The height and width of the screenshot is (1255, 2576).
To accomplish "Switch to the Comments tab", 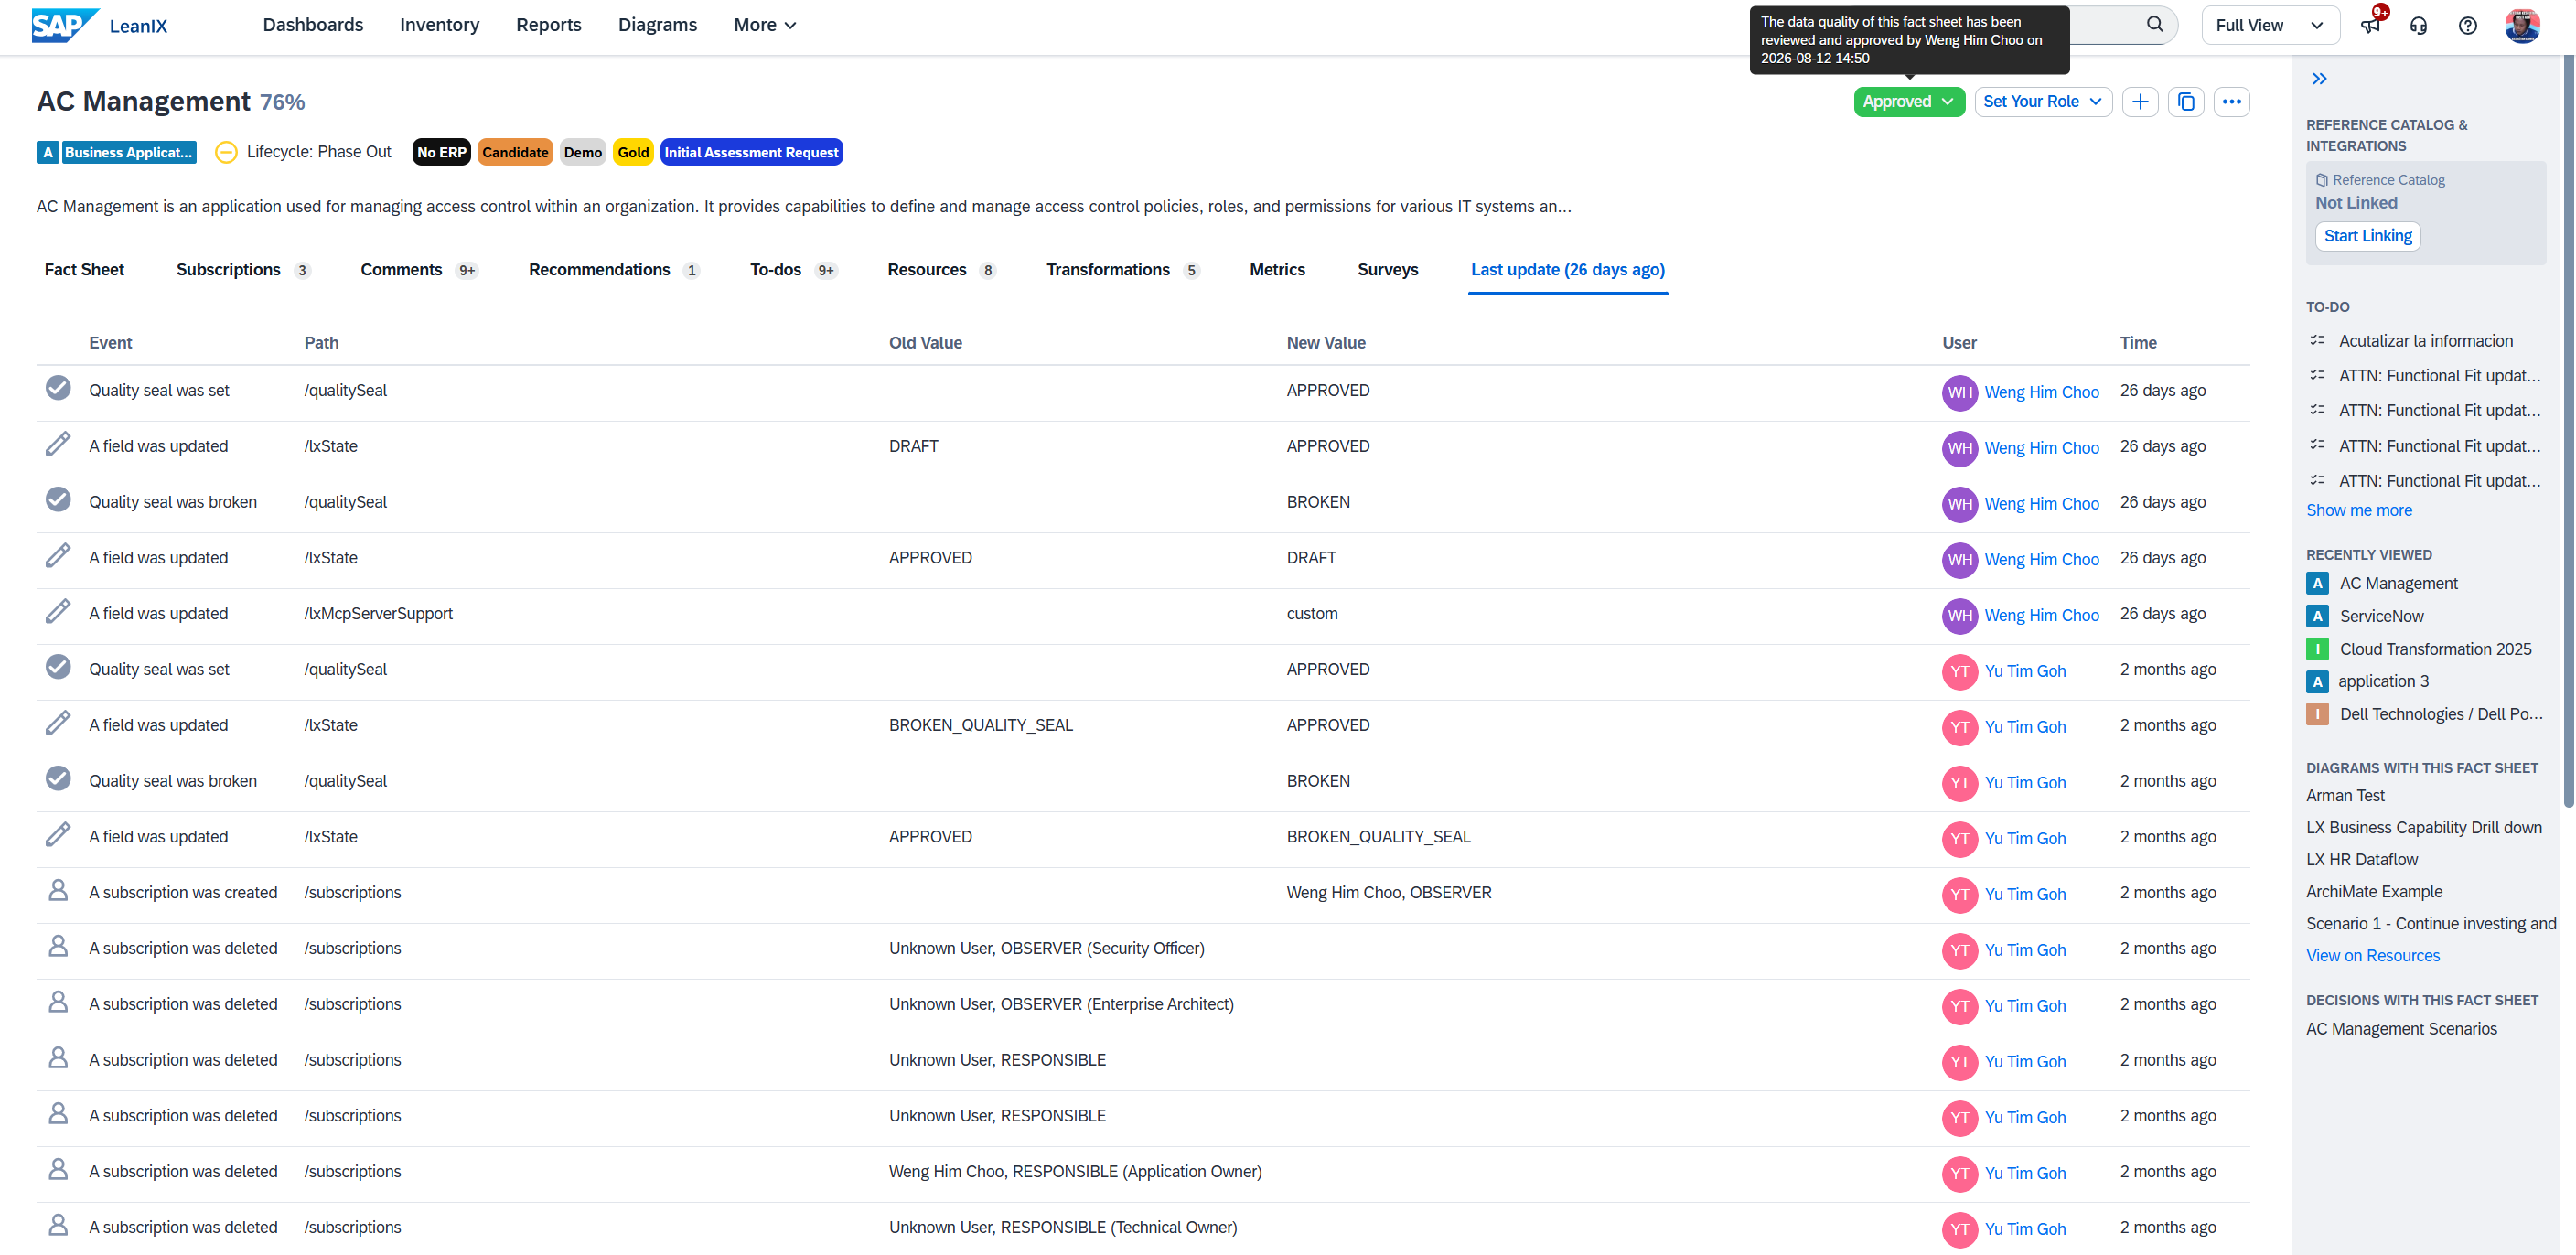I will point(419,269).
